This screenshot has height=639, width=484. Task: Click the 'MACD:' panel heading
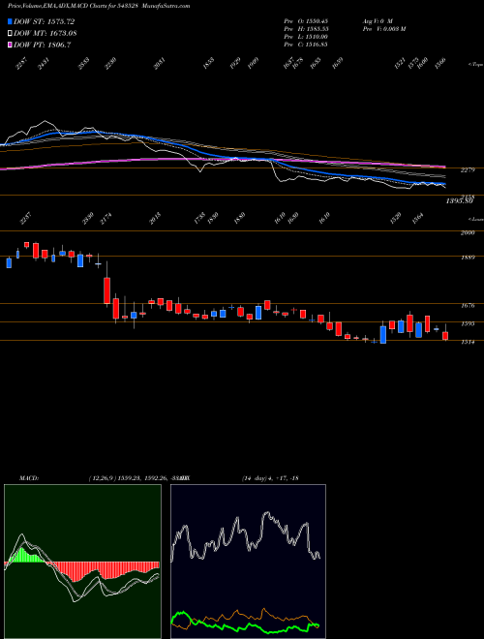pyautogui.click(x=28, y=478)
